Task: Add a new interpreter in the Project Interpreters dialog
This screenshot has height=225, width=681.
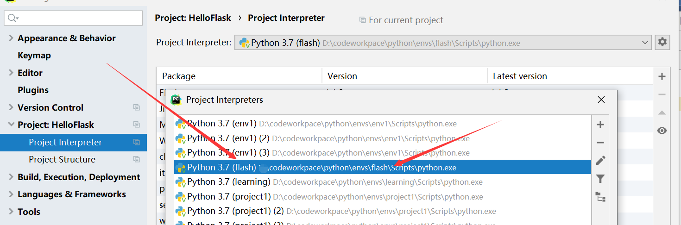Action: [600, 125]
